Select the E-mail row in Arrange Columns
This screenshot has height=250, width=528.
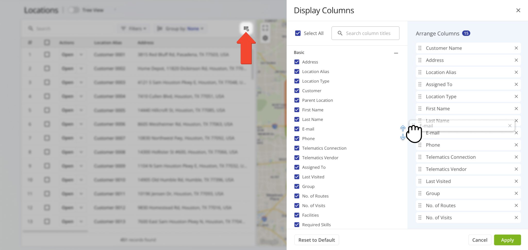(468, 133)
